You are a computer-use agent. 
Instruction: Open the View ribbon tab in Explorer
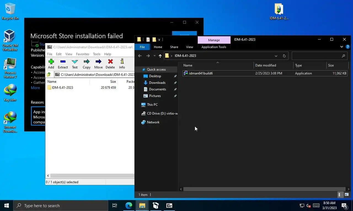189,47
